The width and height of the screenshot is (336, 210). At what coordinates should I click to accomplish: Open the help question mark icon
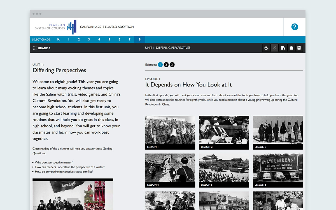(x=295, y=27)
